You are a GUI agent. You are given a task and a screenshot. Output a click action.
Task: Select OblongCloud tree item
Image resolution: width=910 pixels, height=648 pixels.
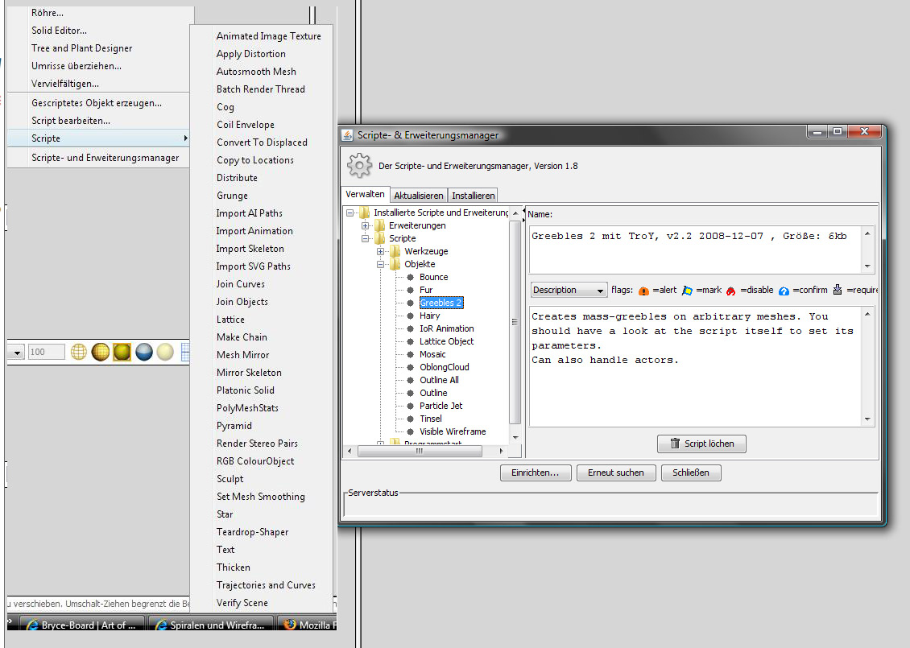[x=444, y=367]
